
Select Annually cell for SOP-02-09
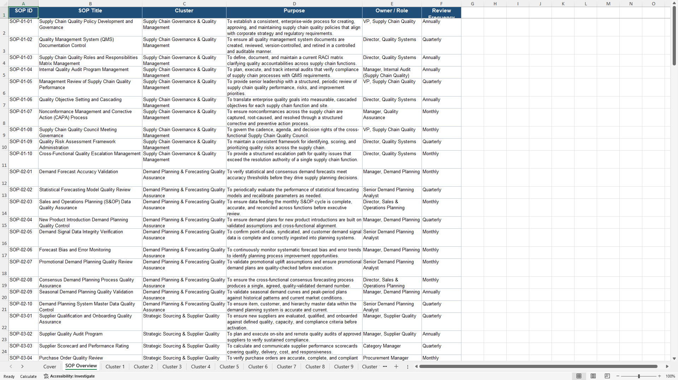pos(441,295)
